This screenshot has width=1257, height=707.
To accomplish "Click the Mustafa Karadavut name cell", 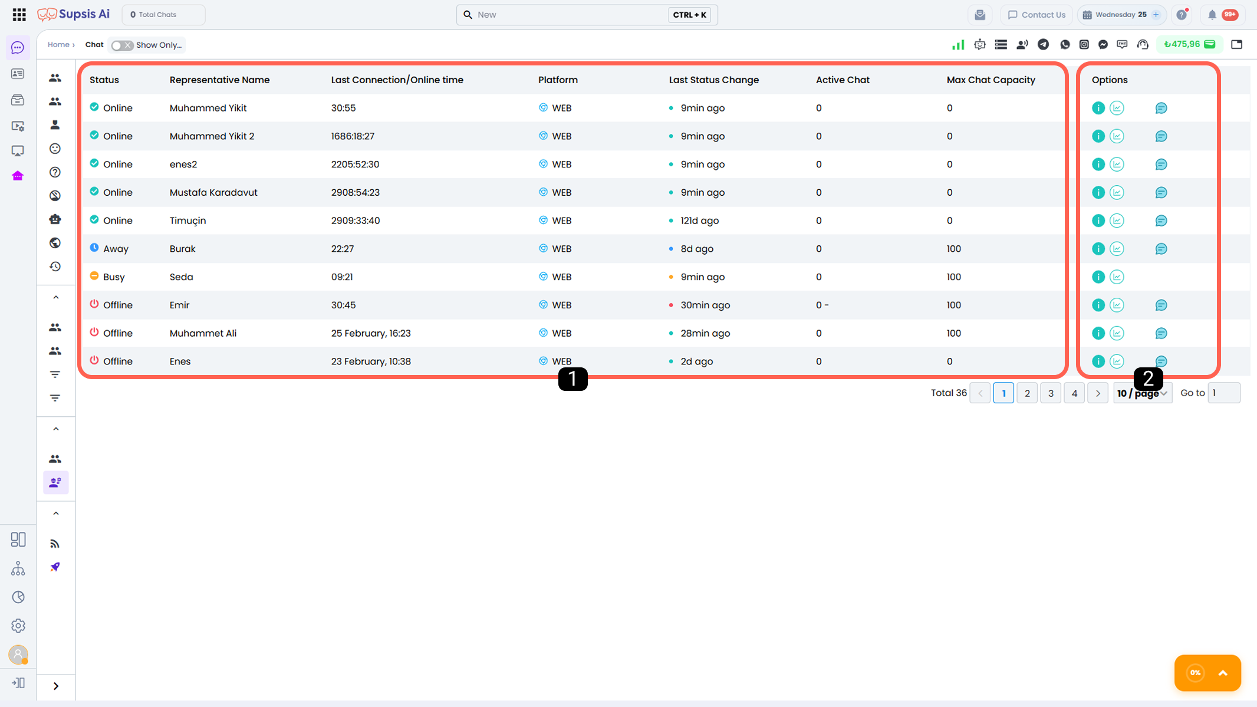I will pos(213,193).
